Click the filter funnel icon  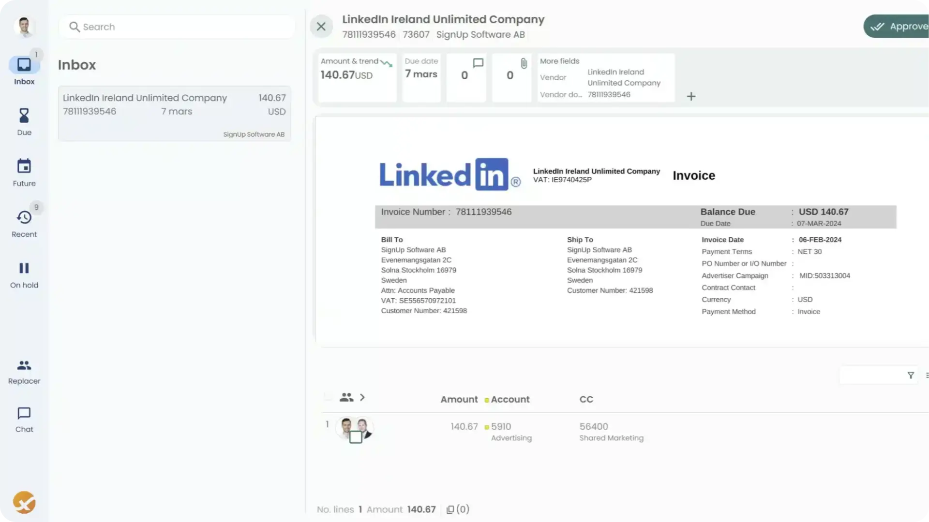(911, 375)
